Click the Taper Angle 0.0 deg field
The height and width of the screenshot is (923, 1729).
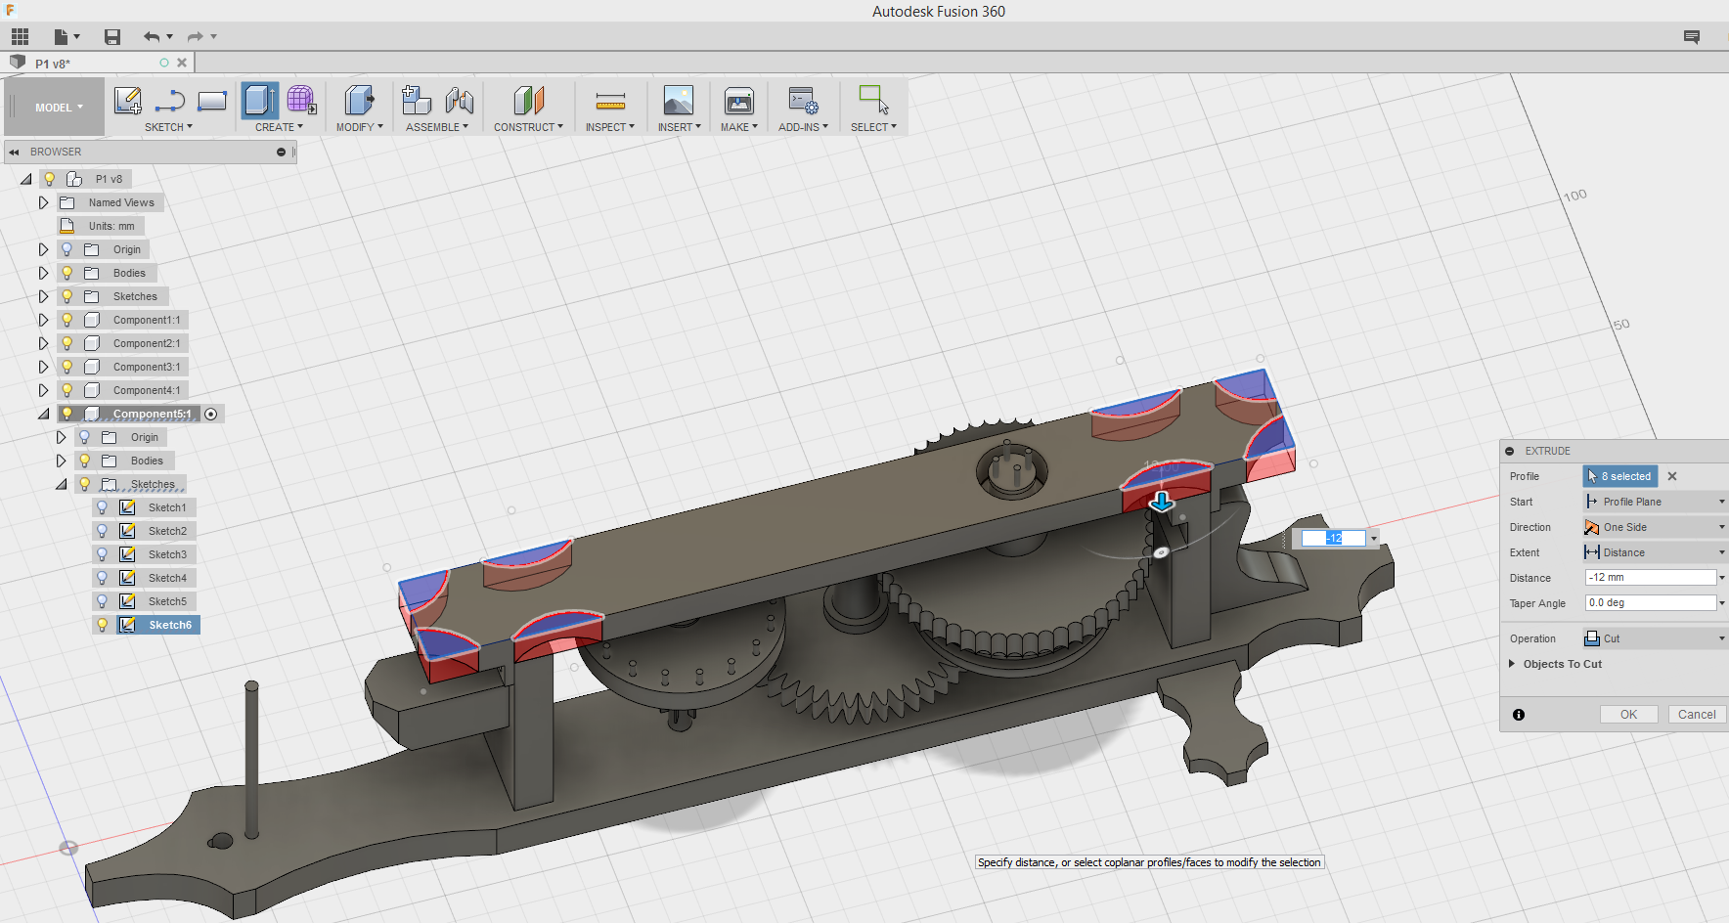pos(1650,603)
